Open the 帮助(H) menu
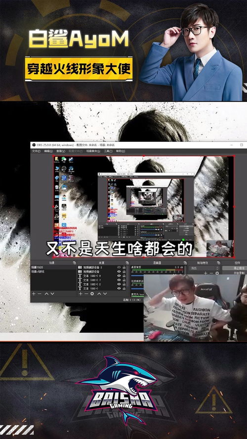 (x=120, y=151)
